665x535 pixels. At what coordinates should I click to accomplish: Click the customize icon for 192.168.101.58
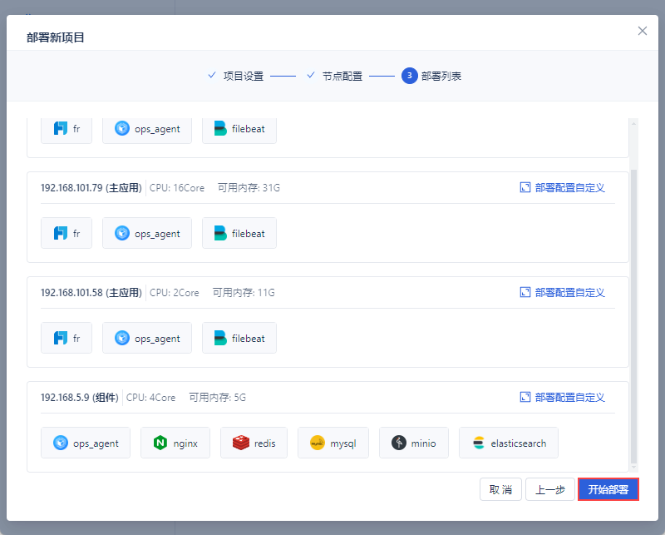525,292
